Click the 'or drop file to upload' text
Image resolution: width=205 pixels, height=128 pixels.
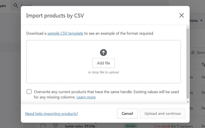tap(103, 72)
